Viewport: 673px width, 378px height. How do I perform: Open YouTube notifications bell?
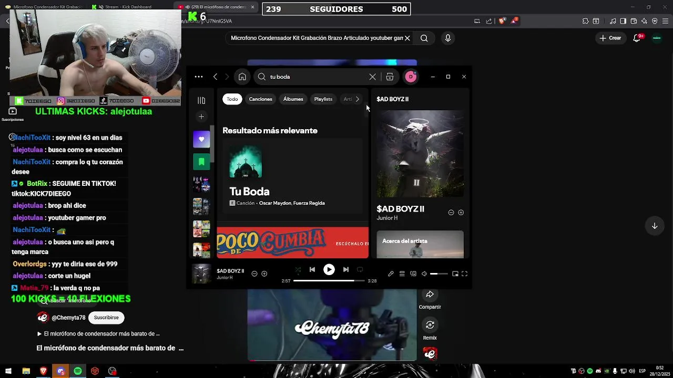637,38
